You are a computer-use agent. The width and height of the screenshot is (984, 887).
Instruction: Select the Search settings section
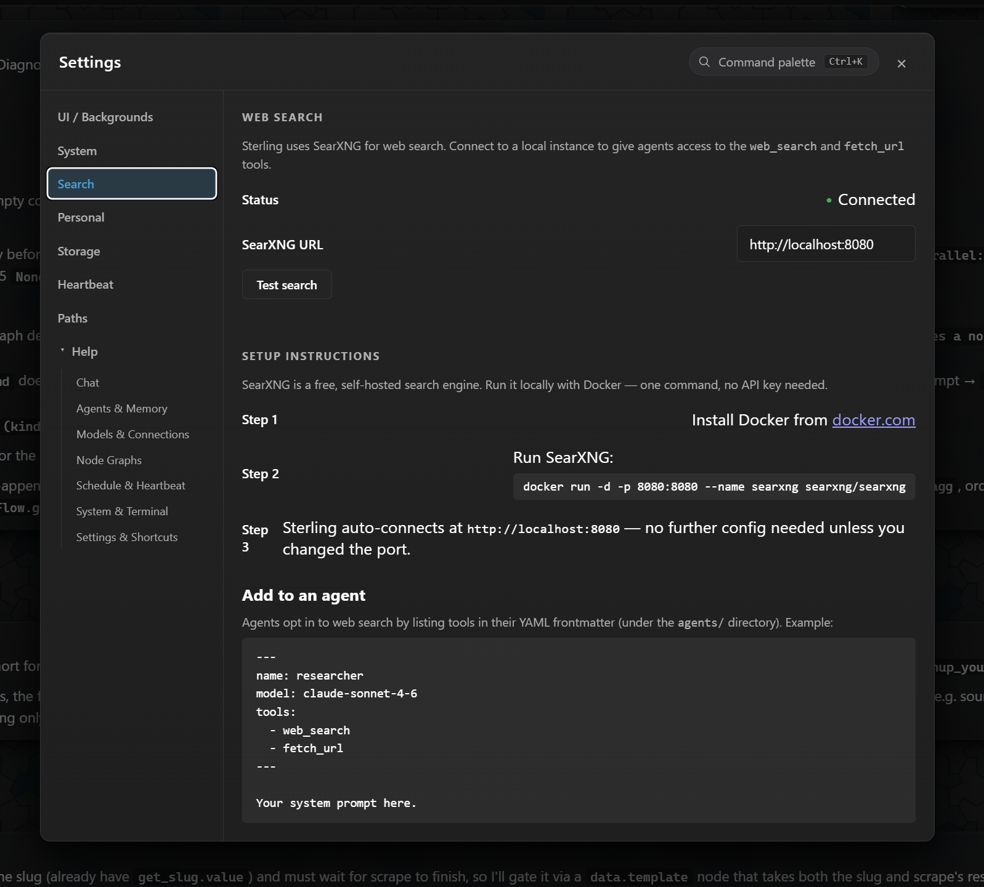tap(132, 183)
